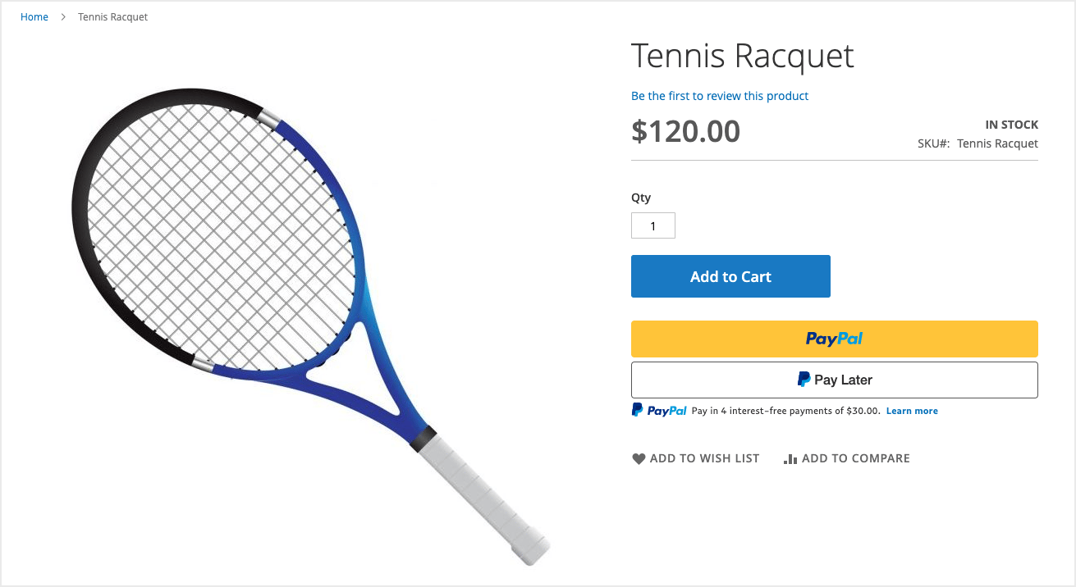Focus the Qty input field

[653, 225]
